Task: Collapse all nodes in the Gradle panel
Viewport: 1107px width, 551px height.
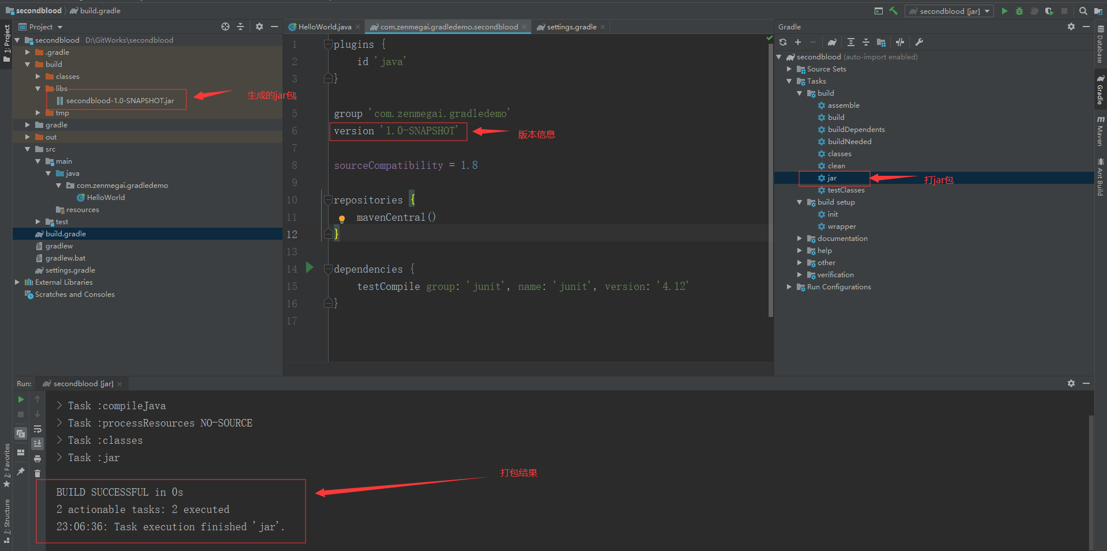Action: tap(866, 42)
